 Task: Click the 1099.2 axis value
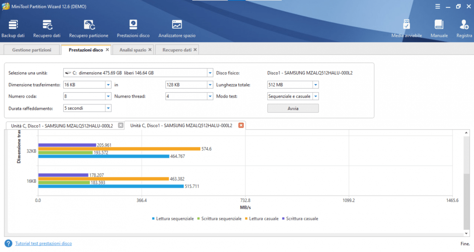point(349,200)
